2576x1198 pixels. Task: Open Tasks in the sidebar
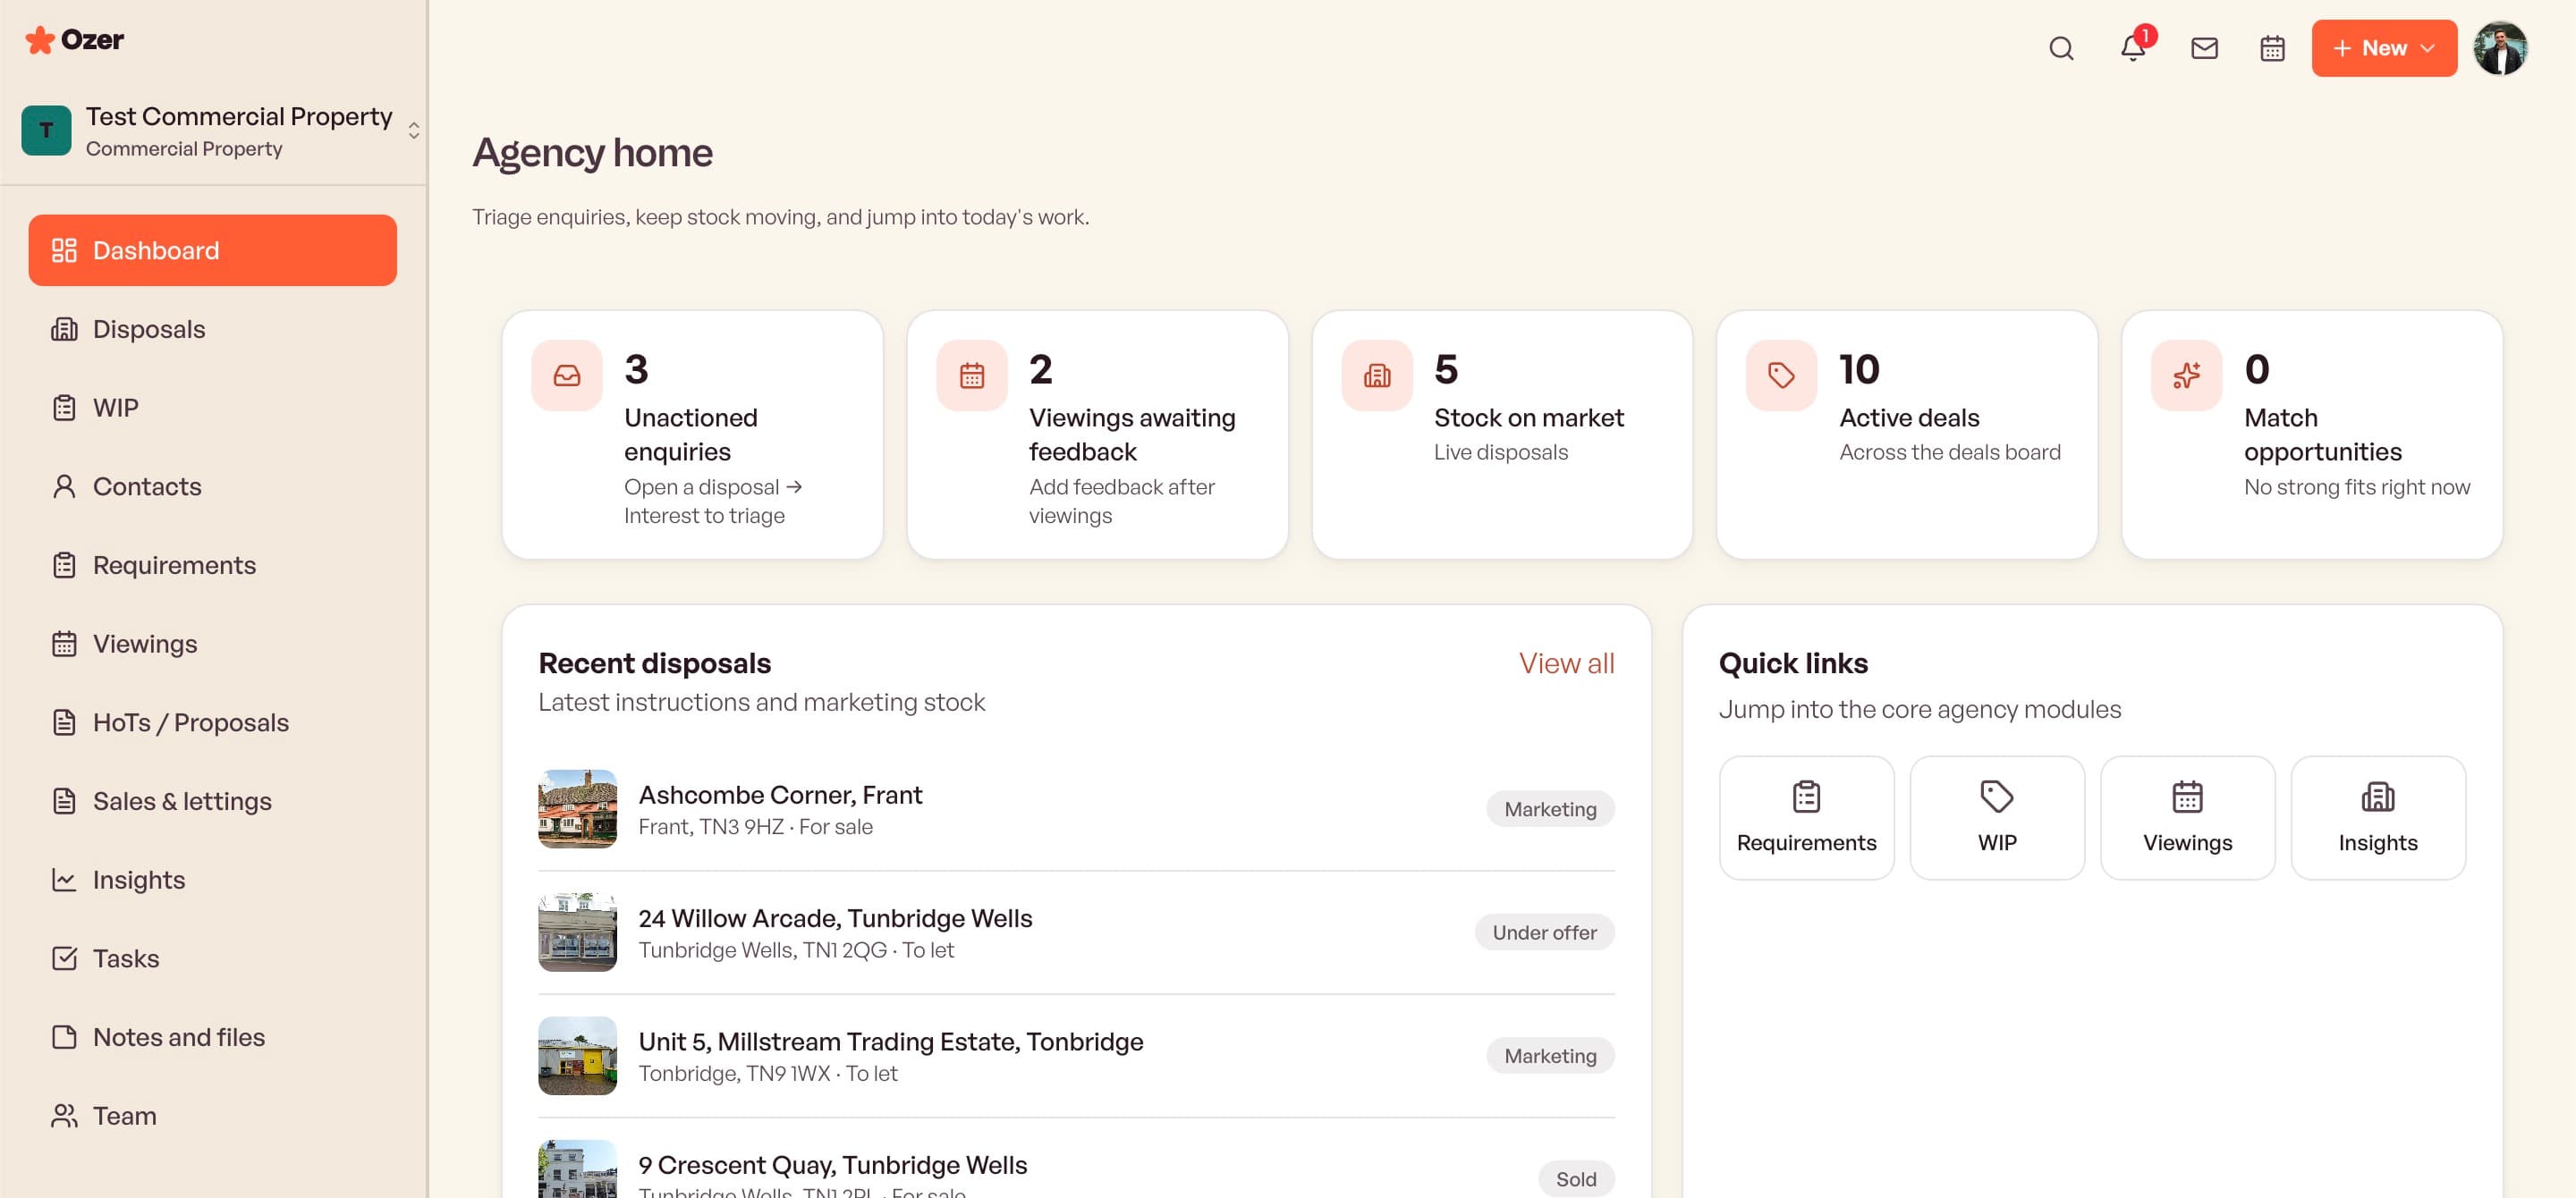(213, 959)
